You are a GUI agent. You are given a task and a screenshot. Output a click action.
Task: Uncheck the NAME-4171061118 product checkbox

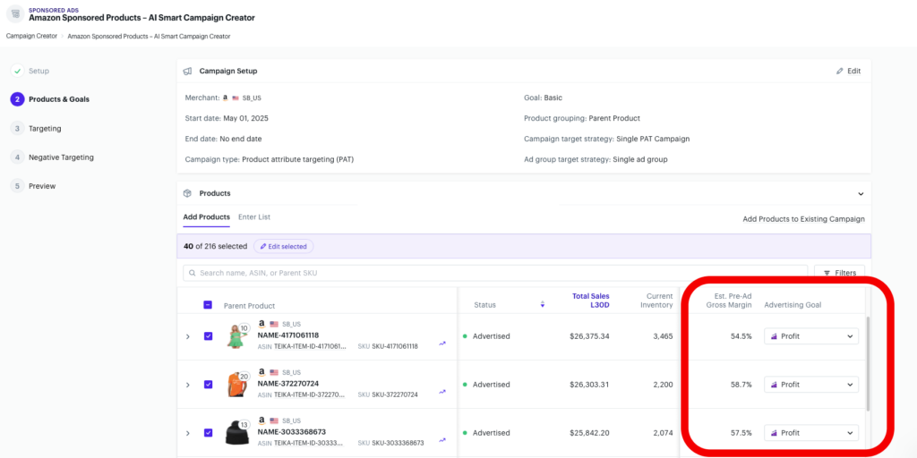tap(208, 336)
